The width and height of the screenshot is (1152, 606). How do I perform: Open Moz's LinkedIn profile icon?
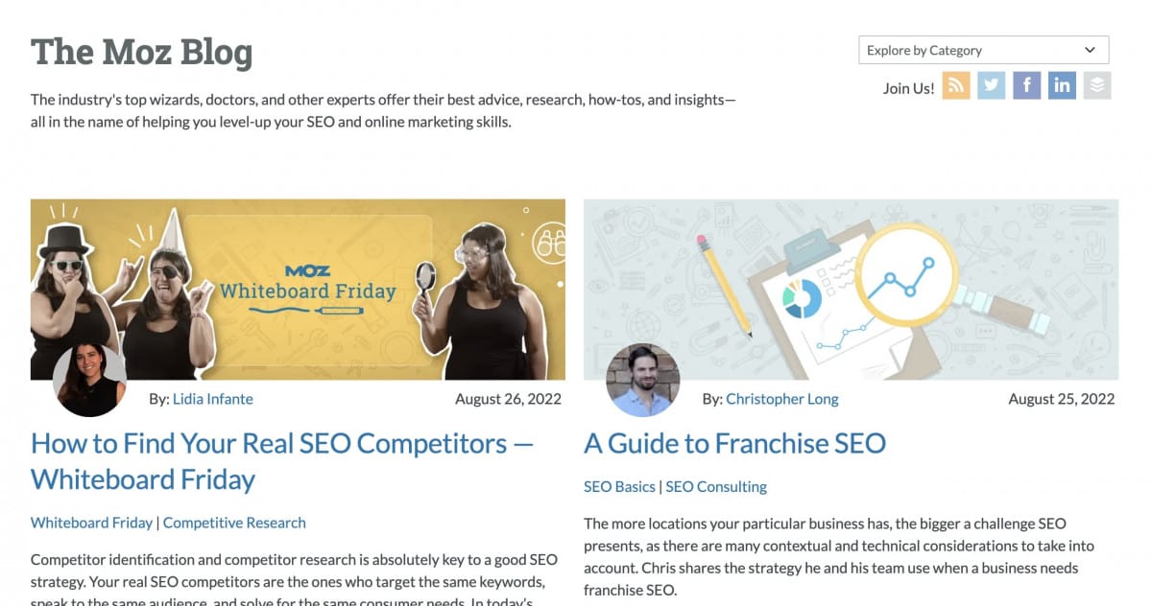pos(1062,85)
